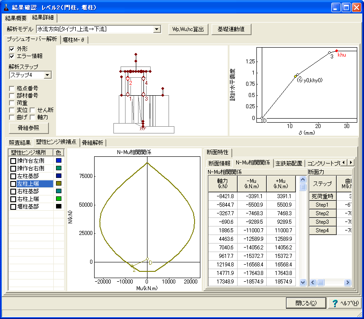
Task: Click the 基礎連動値 button
Action: pyautogui.click(x=231, y=29)
